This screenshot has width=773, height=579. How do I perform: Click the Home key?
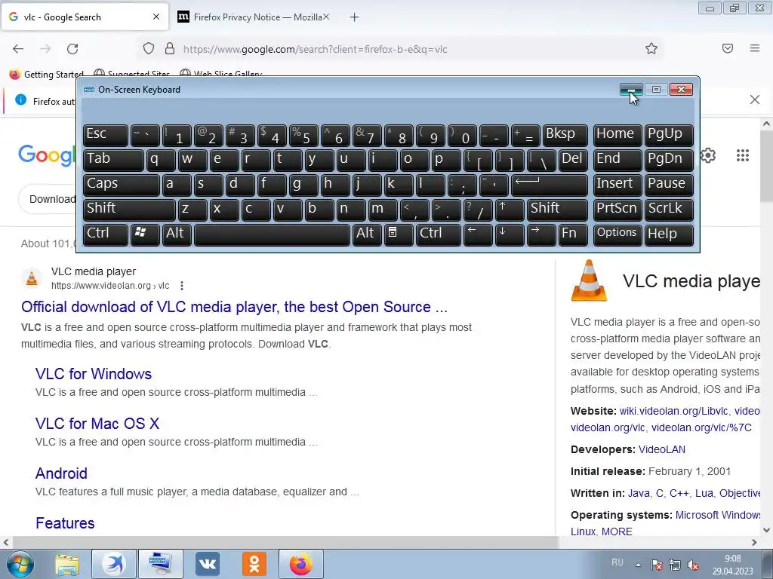[617, 134]
